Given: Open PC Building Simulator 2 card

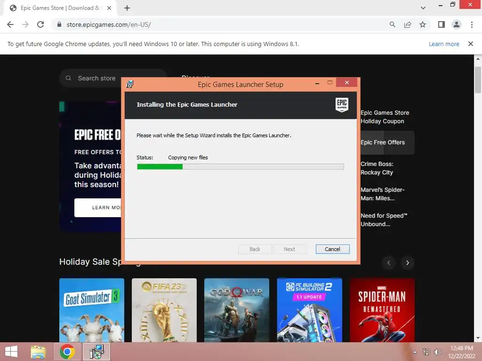Looking at the screenshot, I should point(309,310).
